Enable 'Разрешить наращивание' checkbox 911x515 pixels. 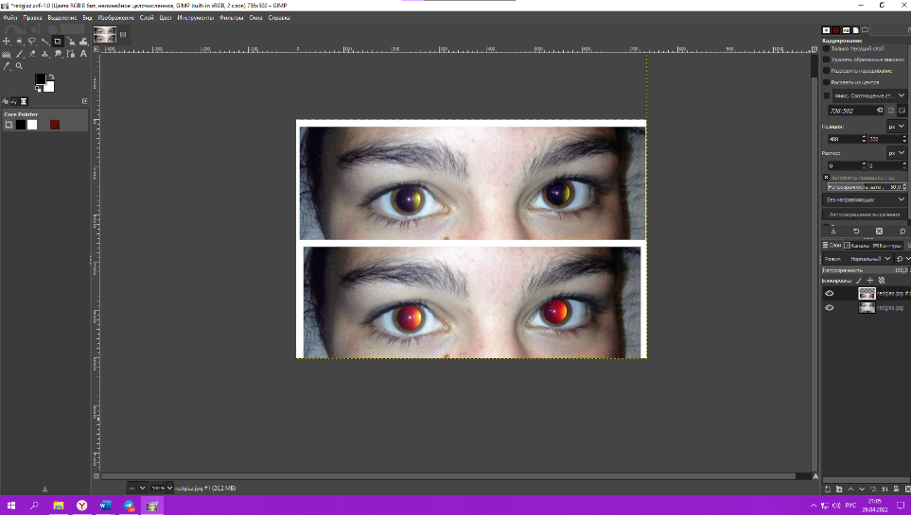826,70
